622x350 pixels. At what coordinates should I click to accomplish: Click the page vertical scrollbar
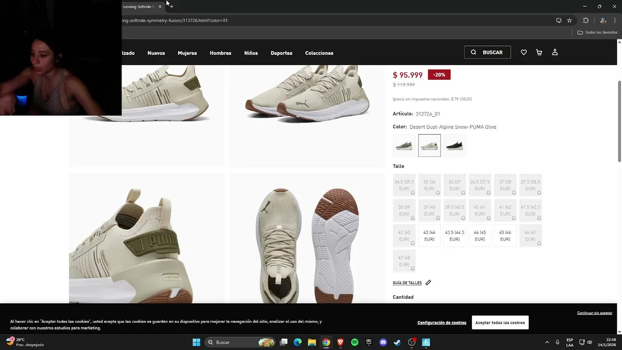coord(619,122)
